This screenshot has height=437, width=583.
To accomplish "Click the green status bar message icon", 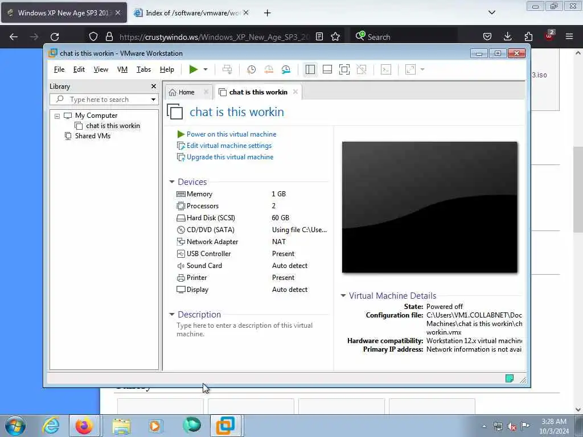I will pos(510,378).
